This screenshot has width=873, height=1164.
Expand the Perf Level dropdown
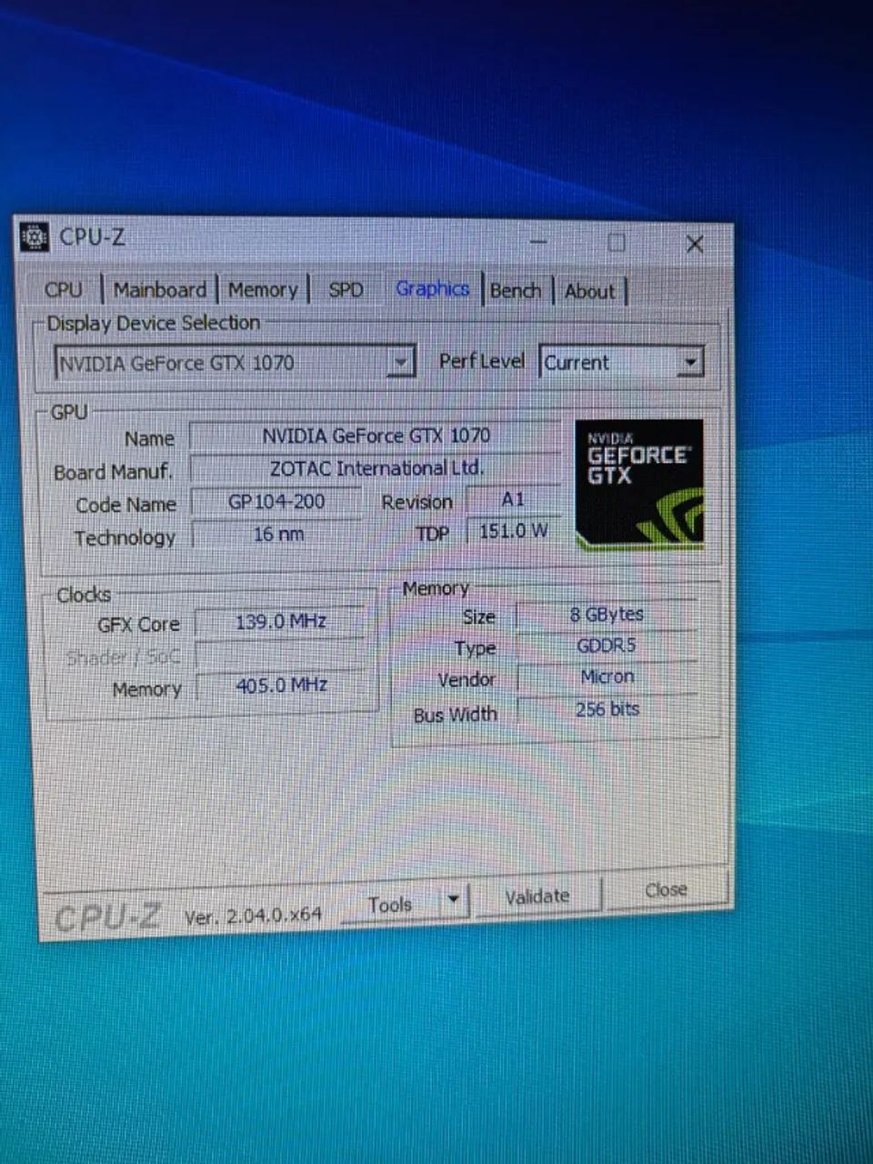[x=690, y=362]
